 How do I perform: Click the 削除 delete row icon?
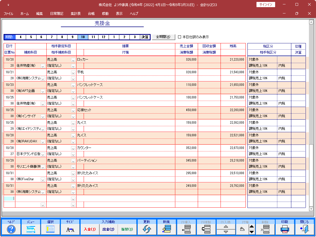click(x=265, y=230)
